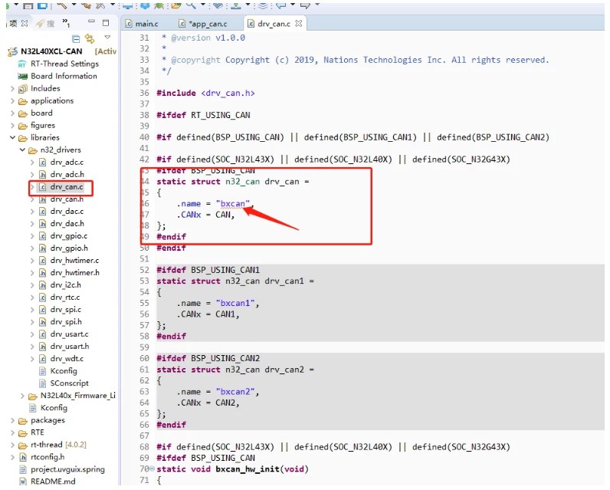
Task: Open RT-Thread Settings
Action: pyautogui.click(x=64, y=64)
